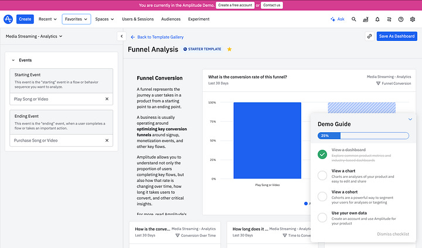Collapse the left sidebar panel arrow
Screen dimensions: 422x248
point(122,36)
